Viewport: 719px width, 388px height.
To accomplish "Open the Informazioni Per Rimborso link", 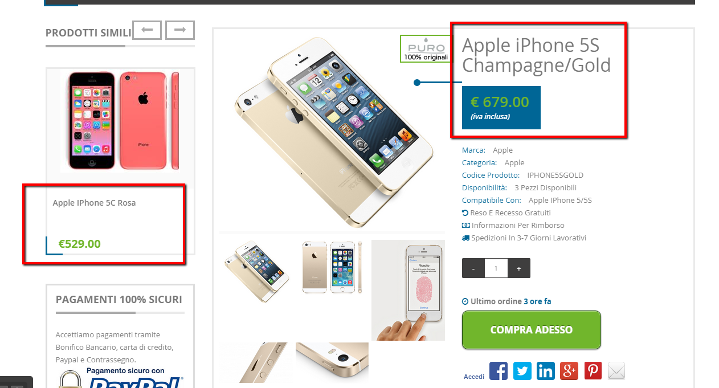I will point(513,225).
